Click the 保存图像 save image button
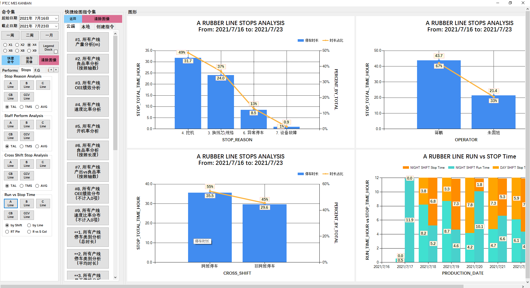Image resolution: width=530 pixels, height=288 pixels. (x=29, y=60)
